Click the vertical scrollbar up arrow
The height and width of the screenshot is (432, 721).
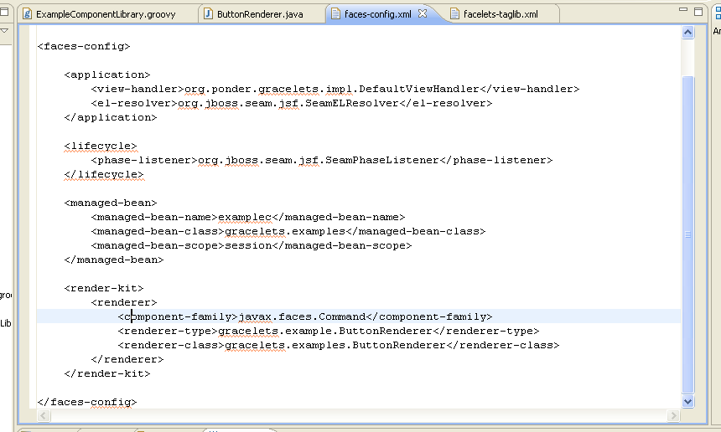tap(688, 33)
